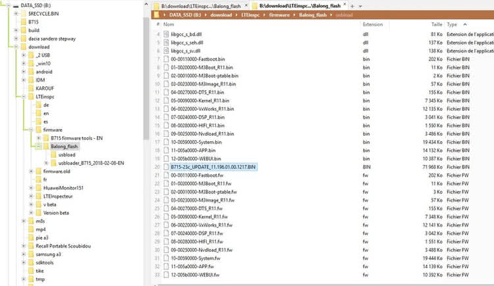The image size is (494, 286).
Task: Click download in breadcrumb bar
Action: click(x=221, y=14)
